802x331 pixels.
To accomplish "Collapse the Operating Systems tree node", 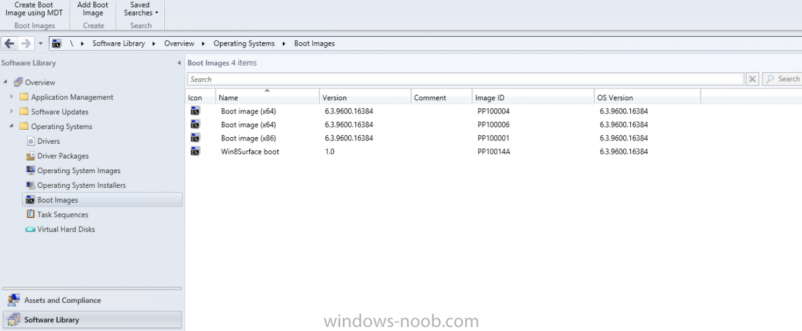I will tap(13, 126).
